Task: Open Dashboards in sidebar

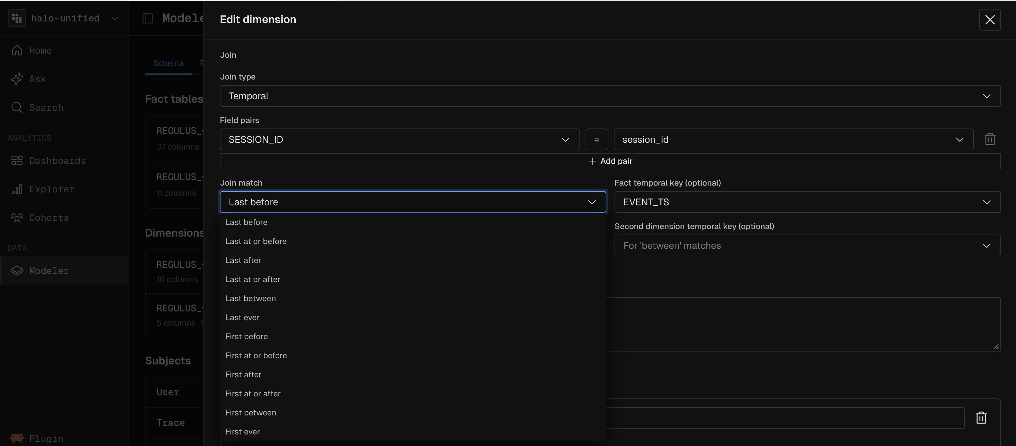Action: coord(64,160)
